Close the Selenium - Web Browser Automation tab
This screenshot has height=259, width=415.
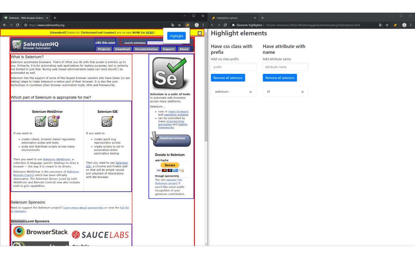pos(47,18)
